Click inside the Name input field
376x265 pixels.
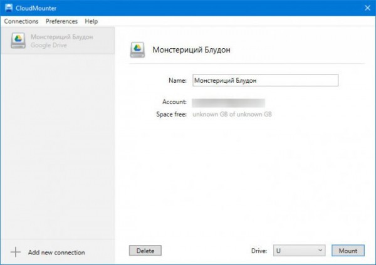pos(265,80)
